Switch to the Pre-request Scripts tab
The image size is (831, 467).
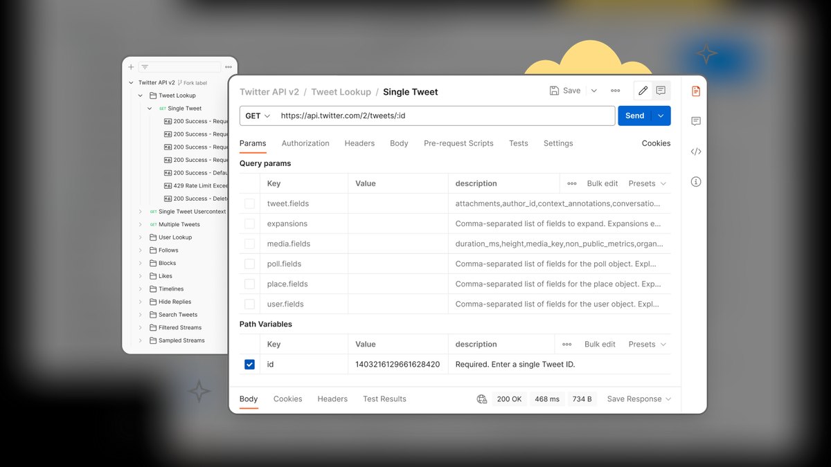point(458,143)
